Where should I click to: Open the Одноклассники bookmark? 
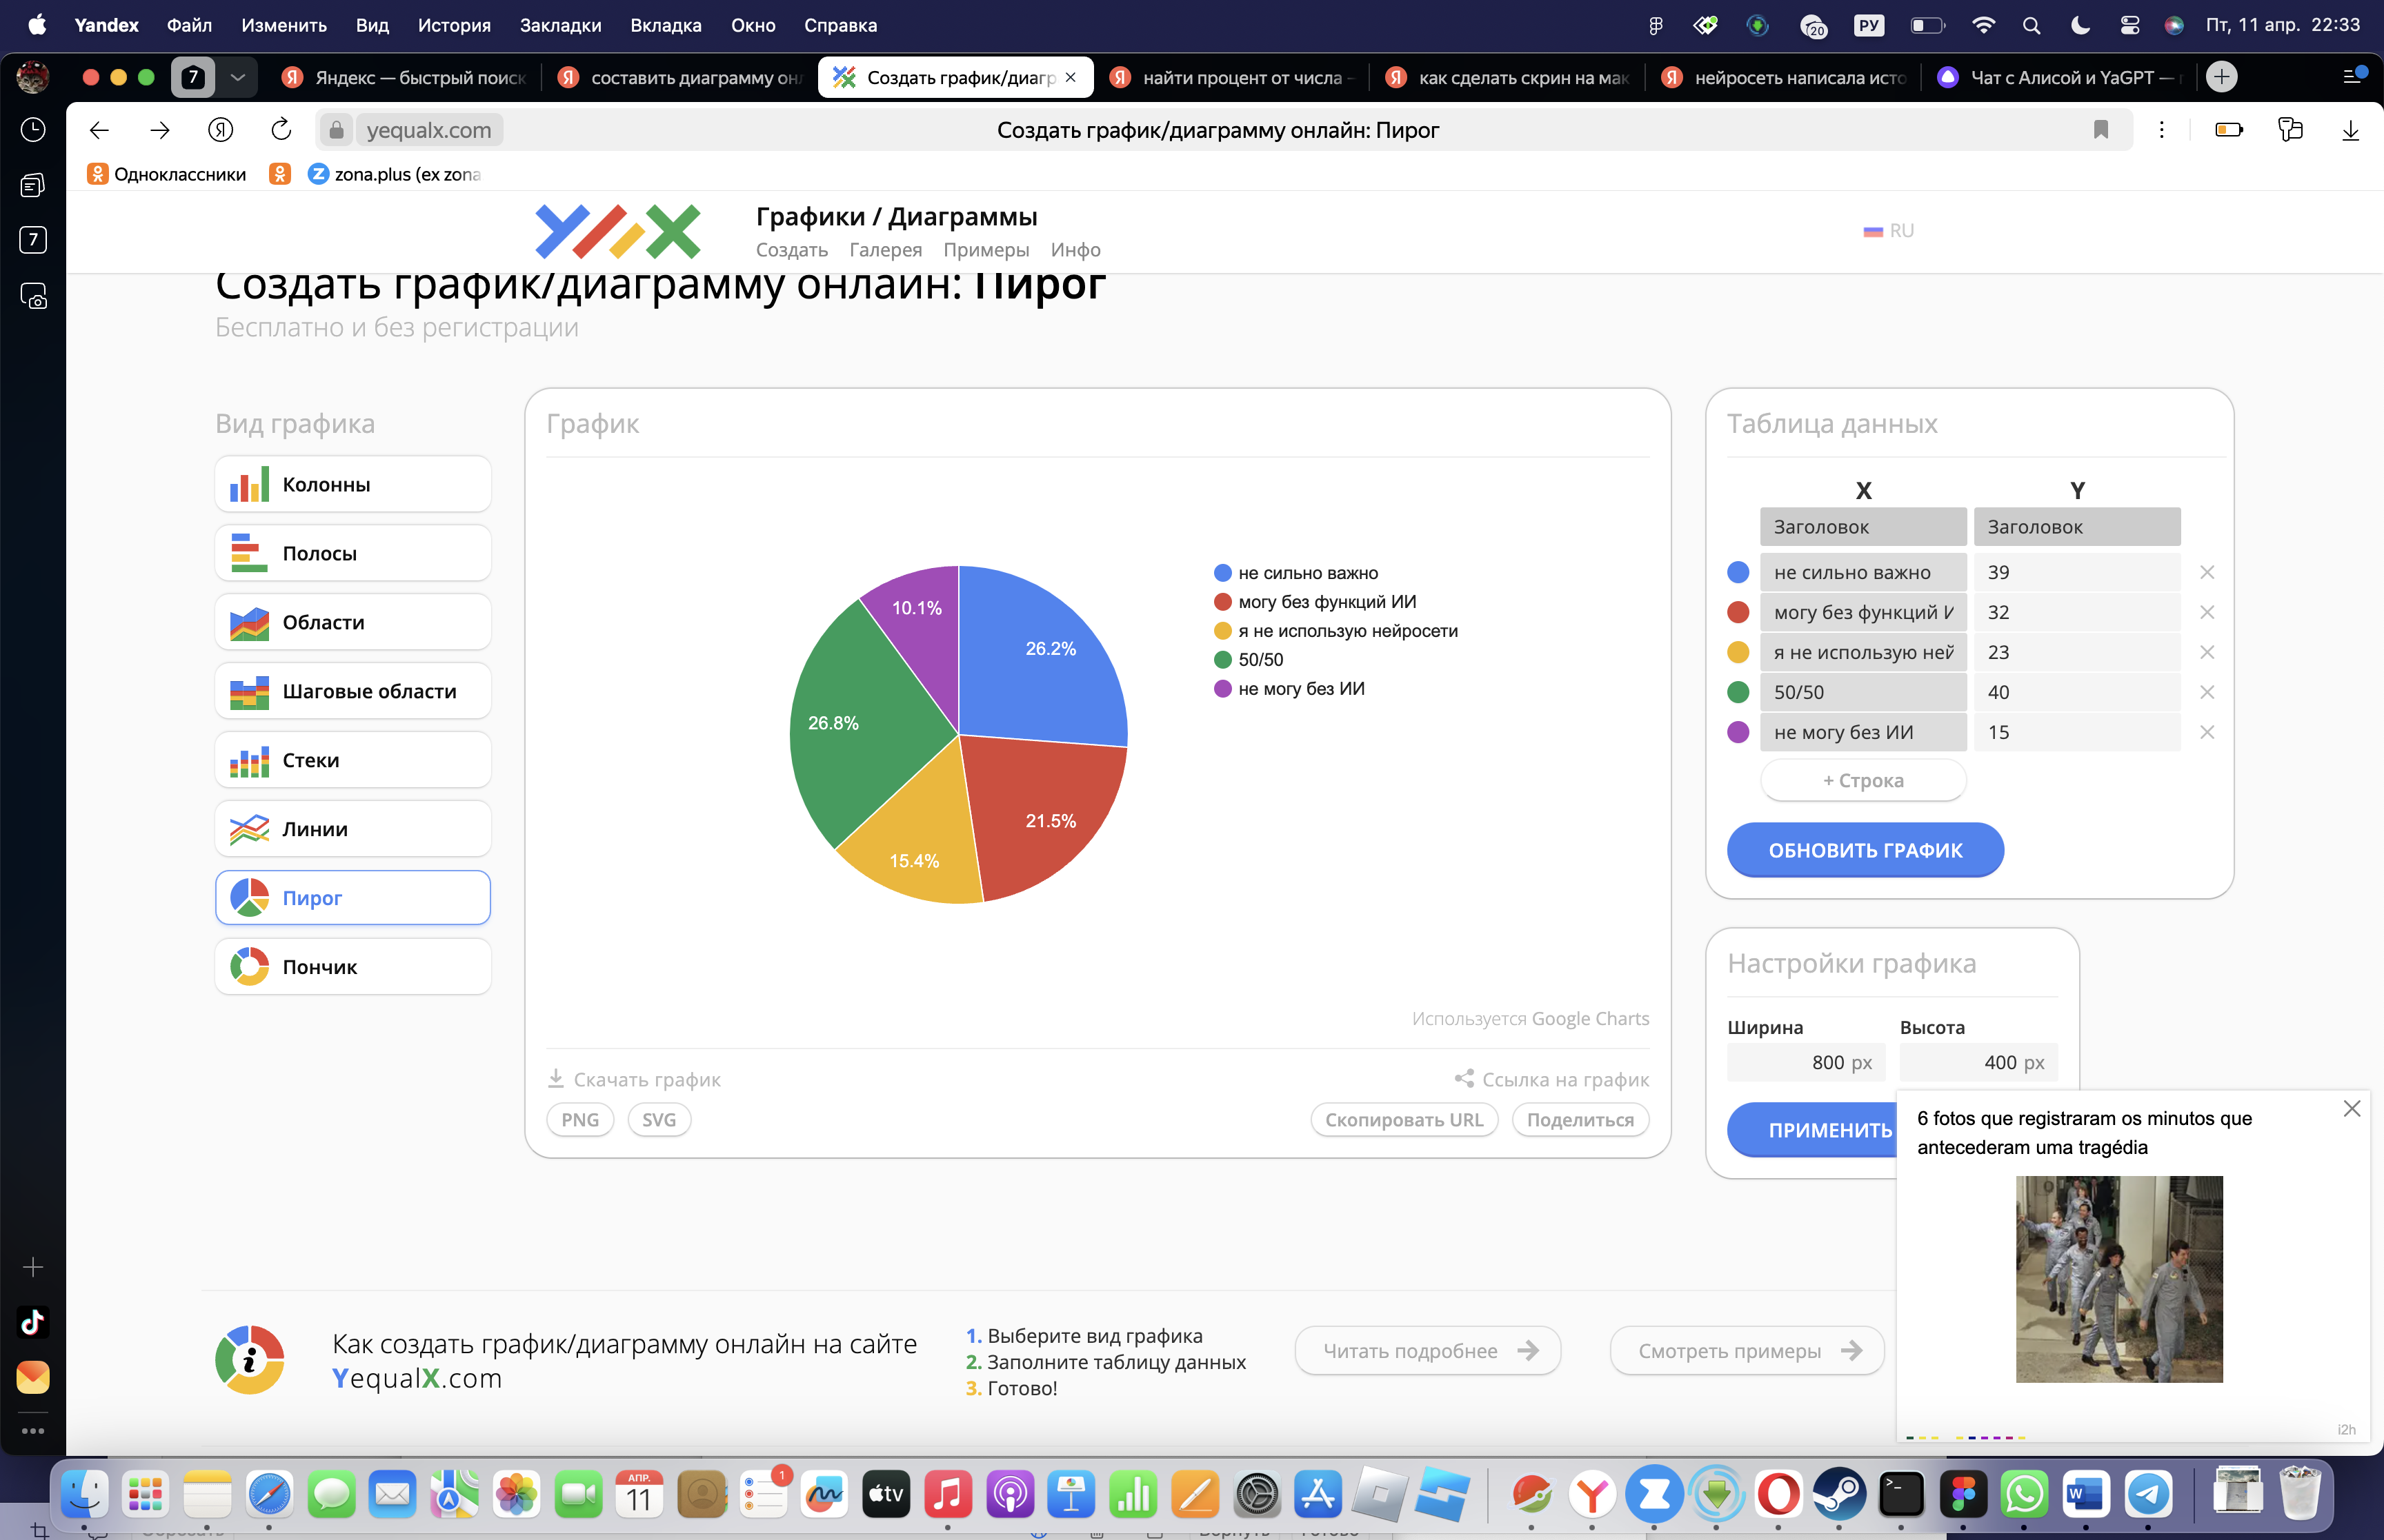click(x=167, y=174)
